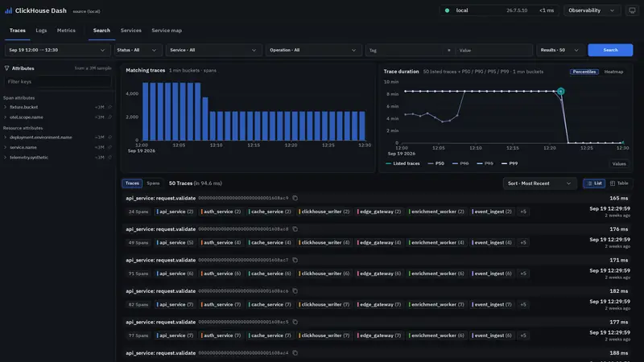Show Heatmap in Trace duration chart
Screen dimensions: 644x362
click(x=613, y=72)
